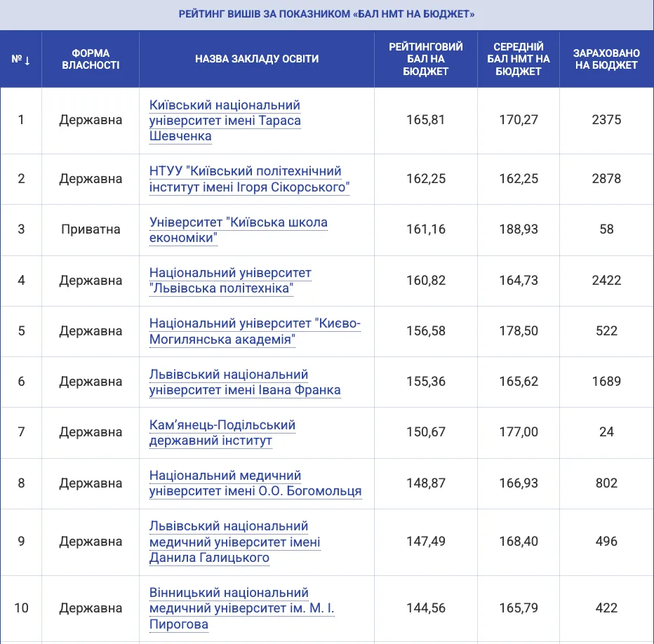Screen dimensions: 654x644
Task: Click the Зараховано на бюджет header
Action: (606, 59)
